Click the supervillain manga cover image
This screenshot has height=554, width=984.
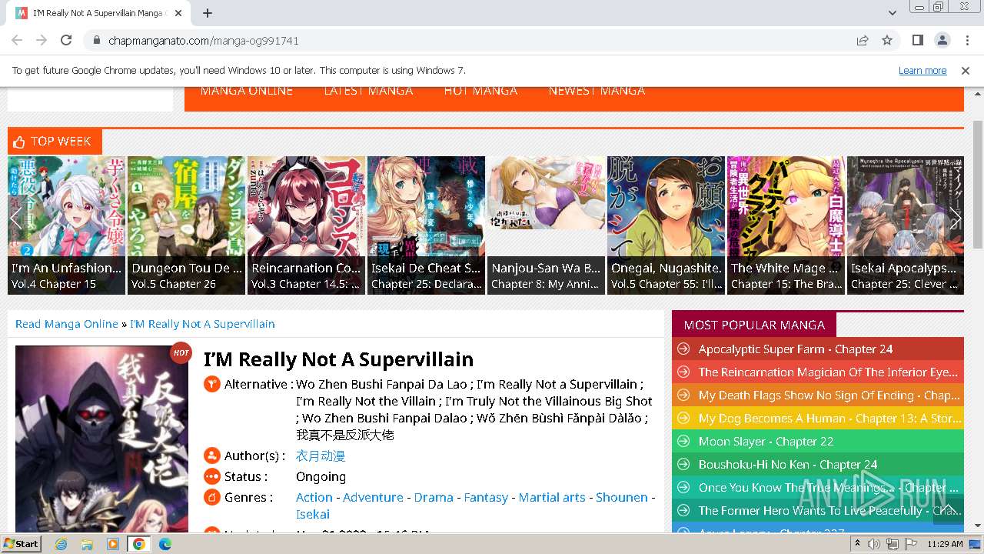point(101,439)
